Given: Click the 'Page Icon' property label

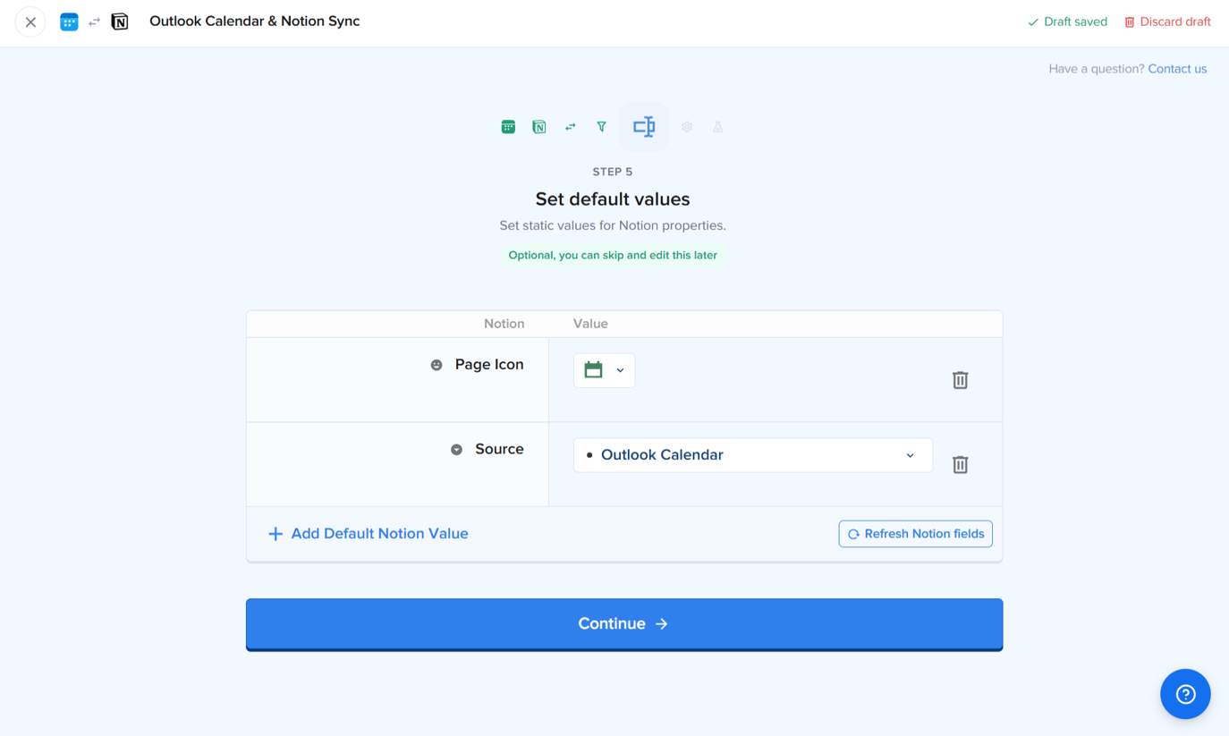Looking at the screenshot, I should coord(489,365).
